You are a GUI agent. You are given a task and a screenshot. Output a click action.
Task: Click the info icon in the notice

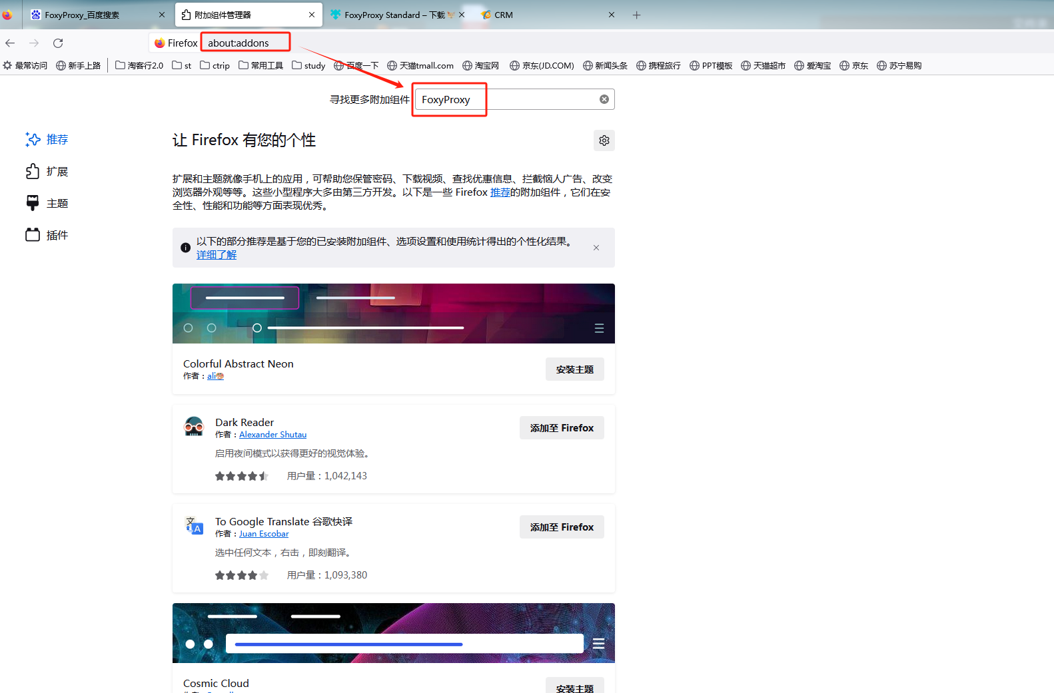point(186,248)
